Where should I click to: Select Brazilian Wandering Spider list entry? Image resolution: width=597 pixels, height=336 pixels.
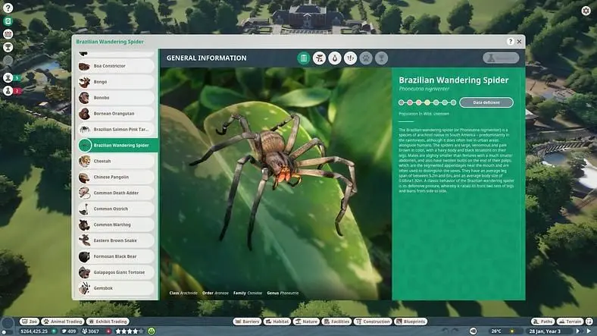(x=117, y=146)
